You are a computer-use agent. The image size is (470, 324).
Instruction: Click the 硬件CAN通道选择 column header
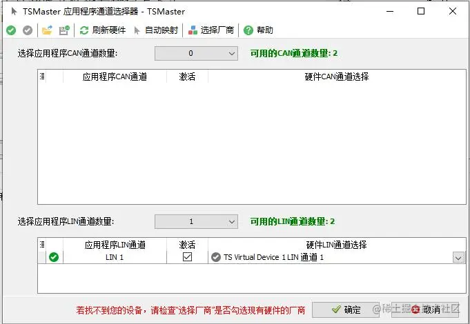click(x=337, y=77)
